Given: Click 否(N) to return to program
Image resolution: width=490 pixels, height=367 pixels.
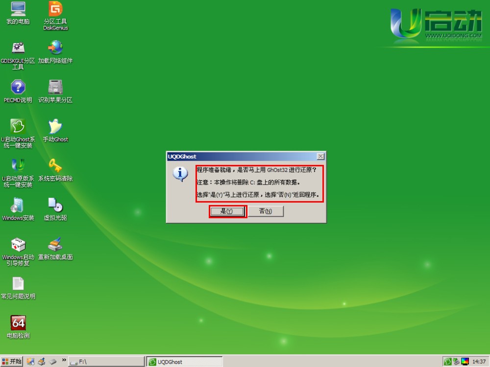Looking at the screenshot, I should (x=266, y=211).
